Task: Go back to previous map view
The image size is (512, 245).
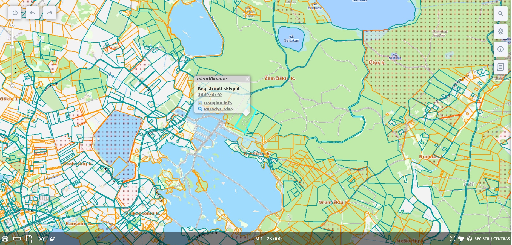Action: click(32, 13)
